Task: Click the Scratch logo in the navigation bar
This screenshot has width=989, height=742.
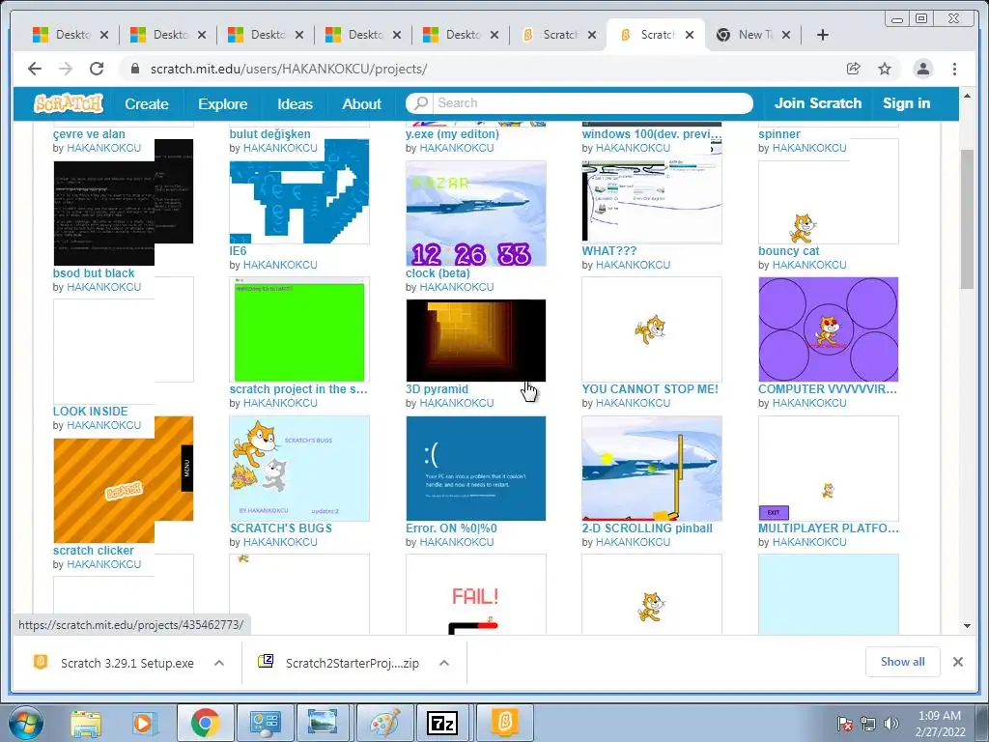Action: [69, 103]
